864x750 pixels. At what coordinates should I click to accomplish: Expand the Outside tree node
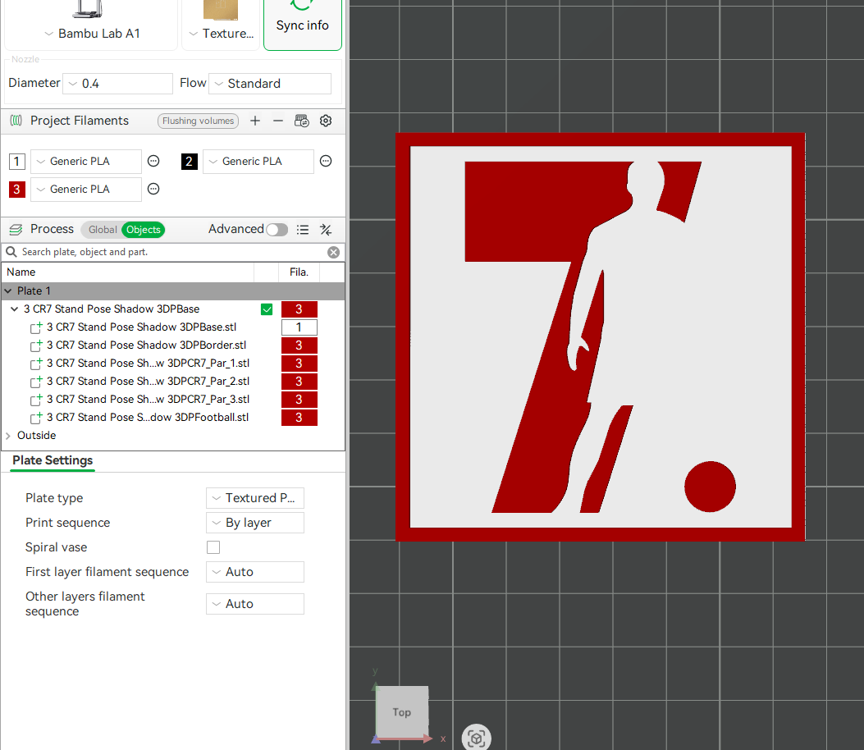pos(8,436)
